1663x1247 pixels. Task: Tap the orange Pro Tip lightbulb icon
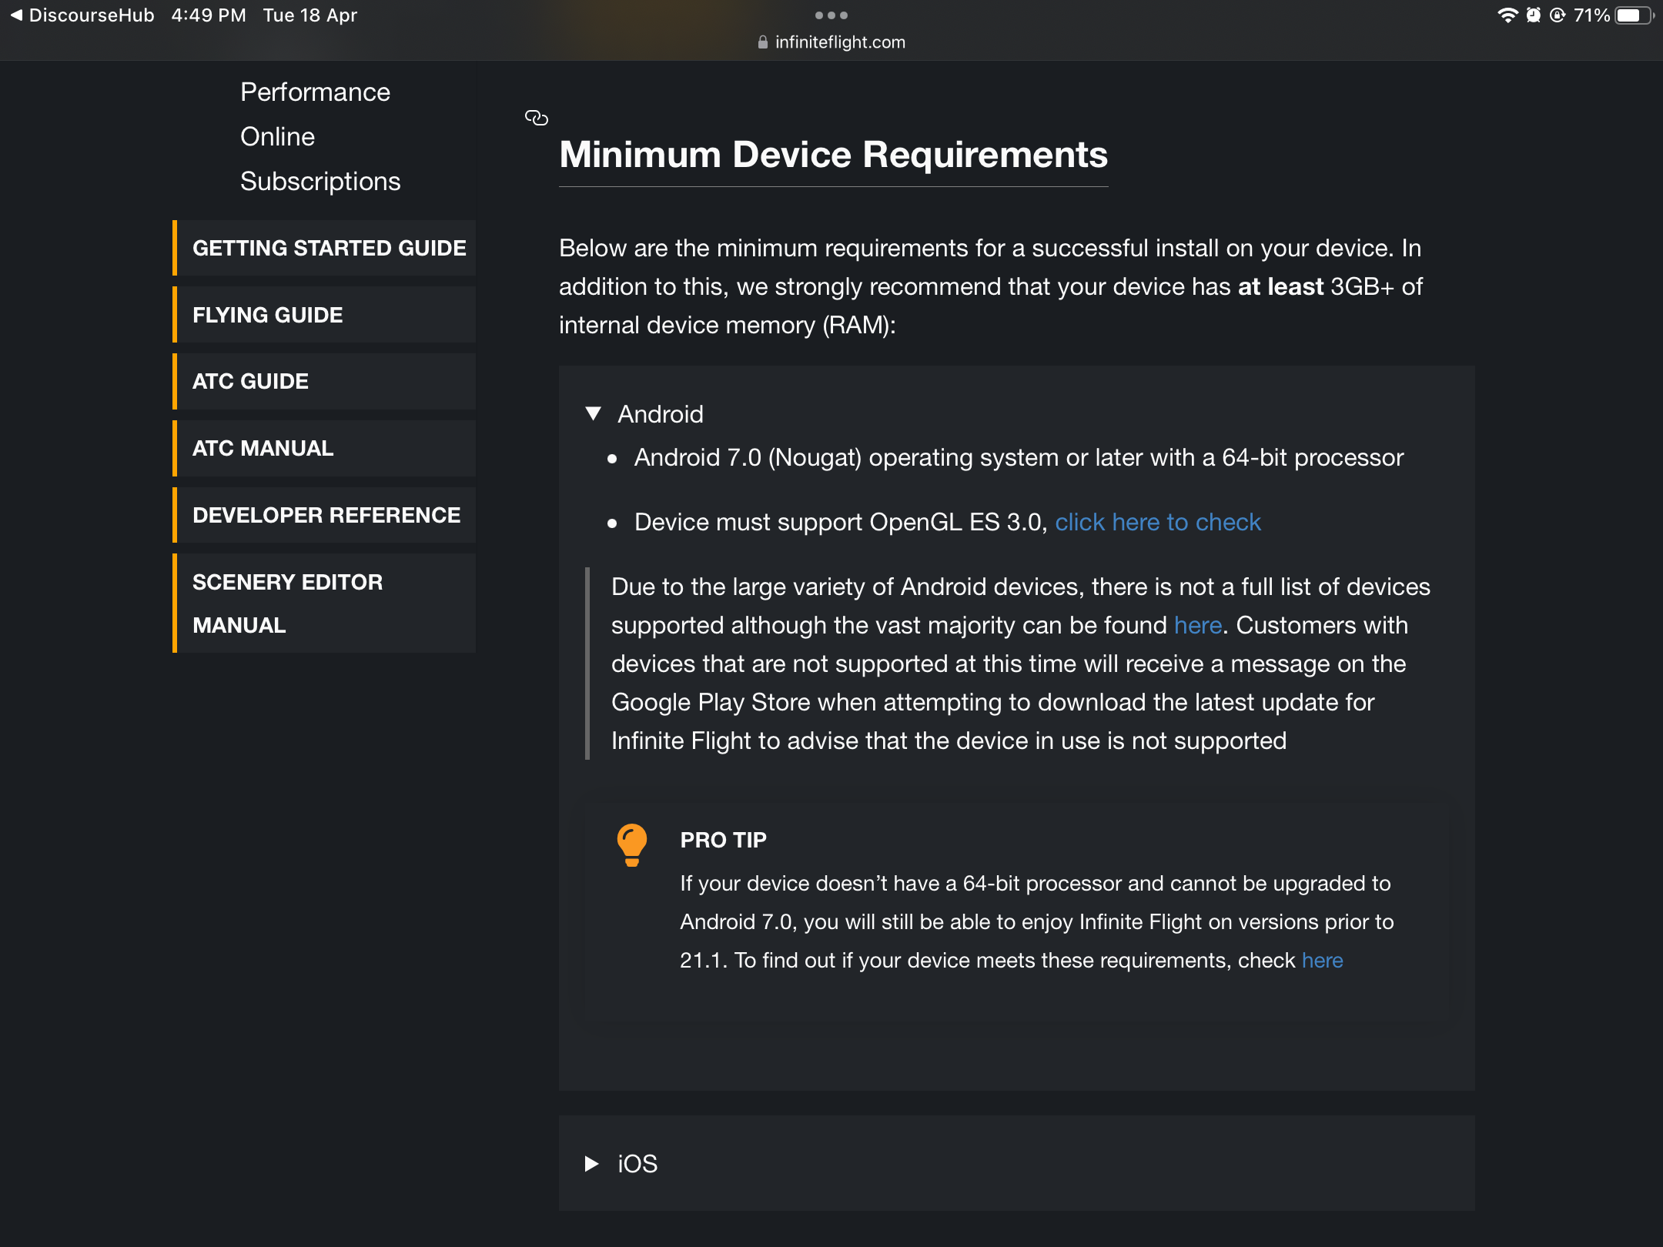click(x=631, y=844)
